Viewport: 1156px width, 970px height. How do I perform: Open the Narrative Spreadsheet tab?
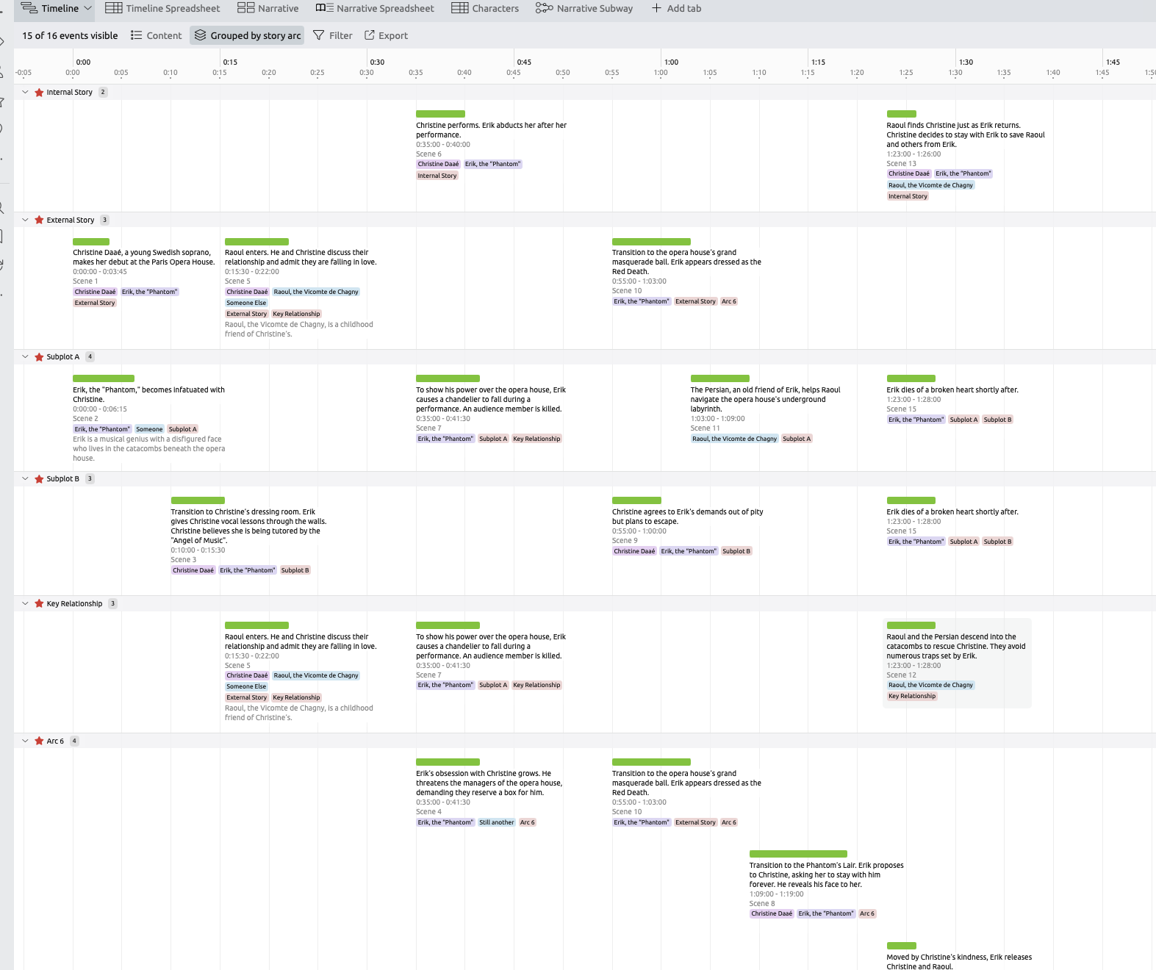375,8
